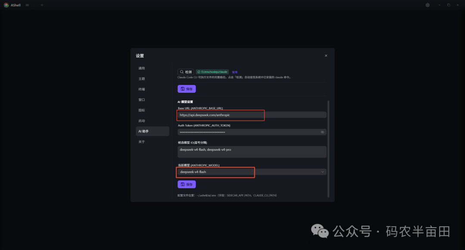This screenshot has height=250, width=465.
Task: Click the 配置文件位置 path text
Action: [x=227, y=195]
